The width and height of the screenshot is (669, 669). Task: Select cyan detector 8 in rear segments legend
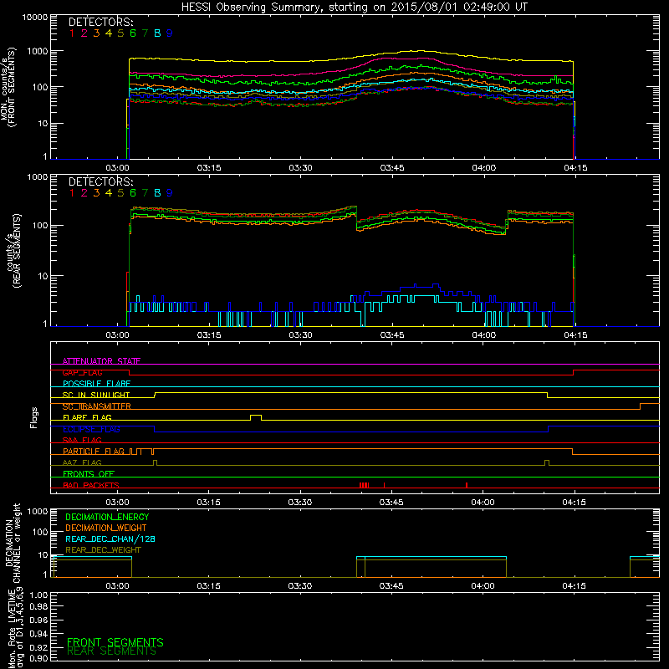(157, 193)
